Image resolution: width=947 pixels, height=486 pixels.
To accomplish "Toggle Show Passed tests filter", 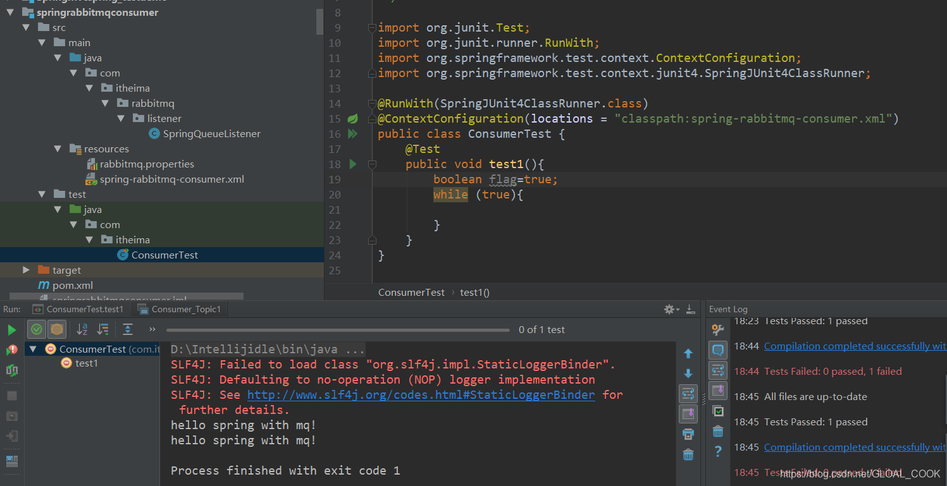I will coord(37,329).
